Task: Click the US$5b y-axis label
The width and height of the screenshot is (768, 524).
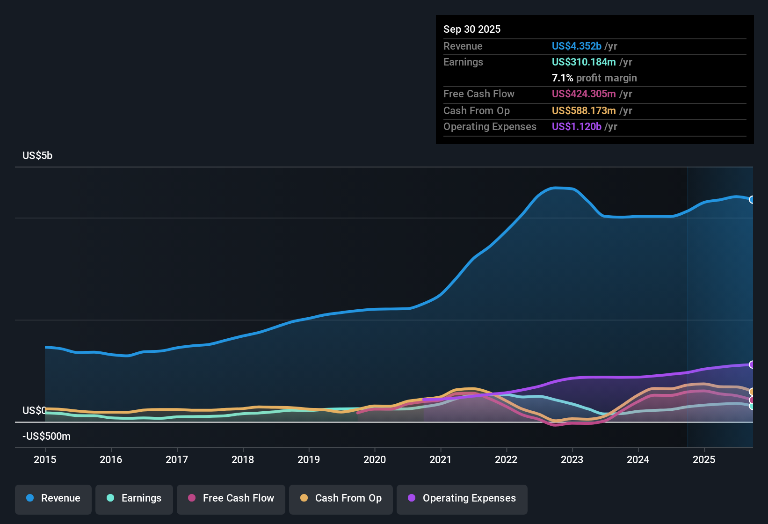Action: coord(37,155)
